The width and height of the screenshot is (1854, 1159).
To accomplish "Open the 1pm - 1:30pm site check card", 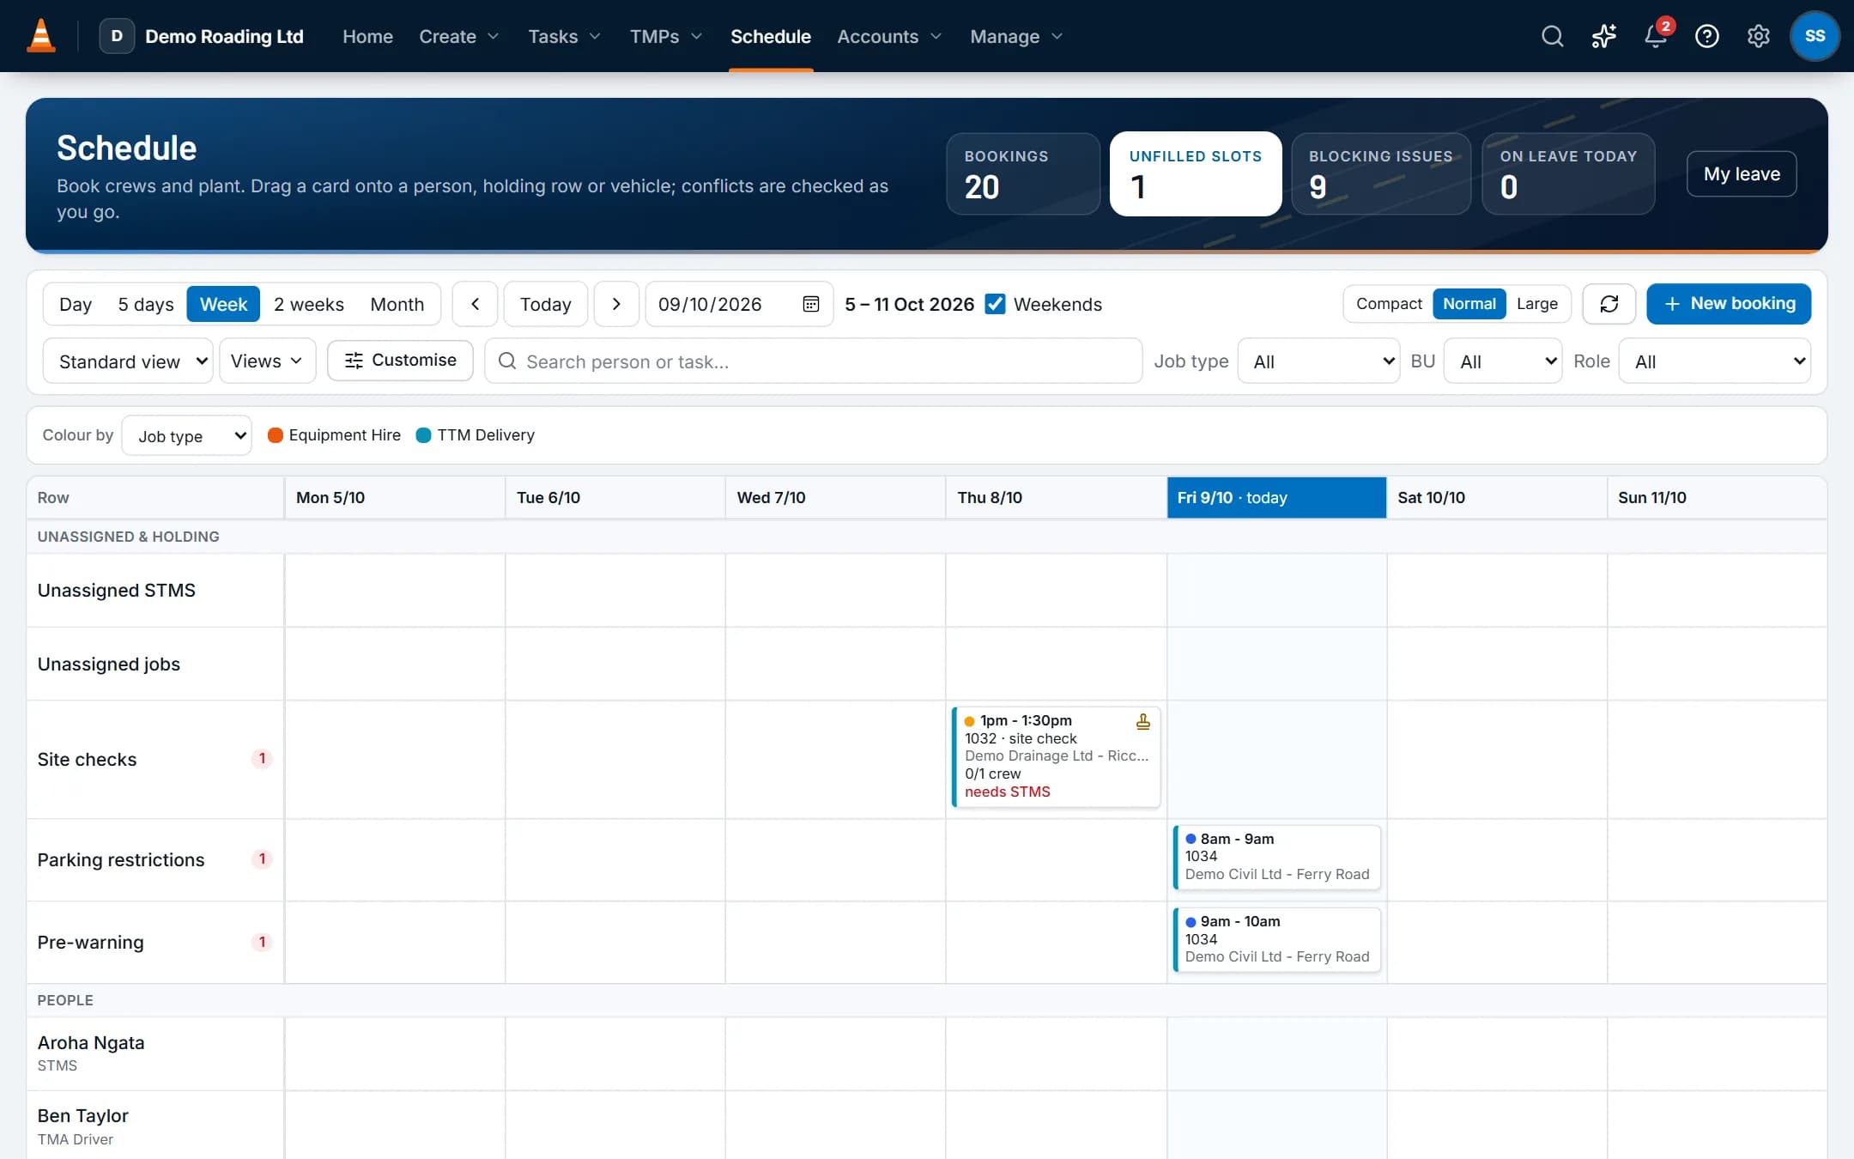I will (x=1056, y=756).
